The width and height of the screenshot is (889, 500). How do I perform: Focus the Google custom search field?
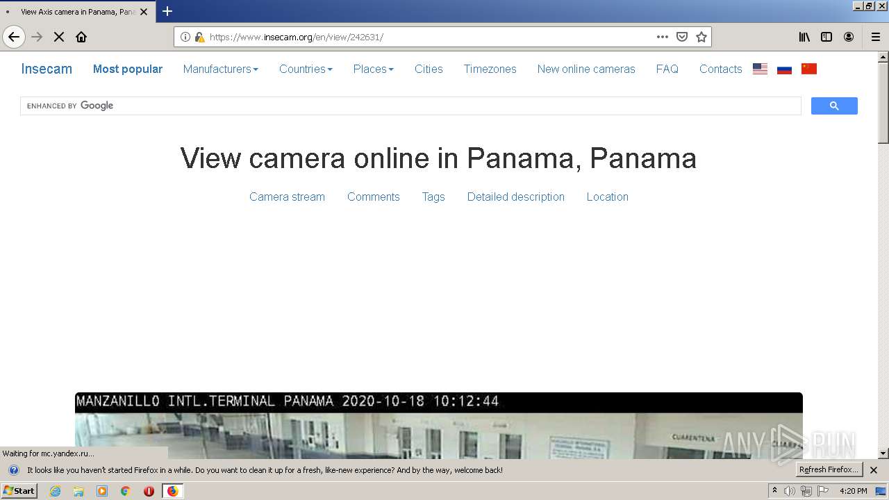[410, 106]
